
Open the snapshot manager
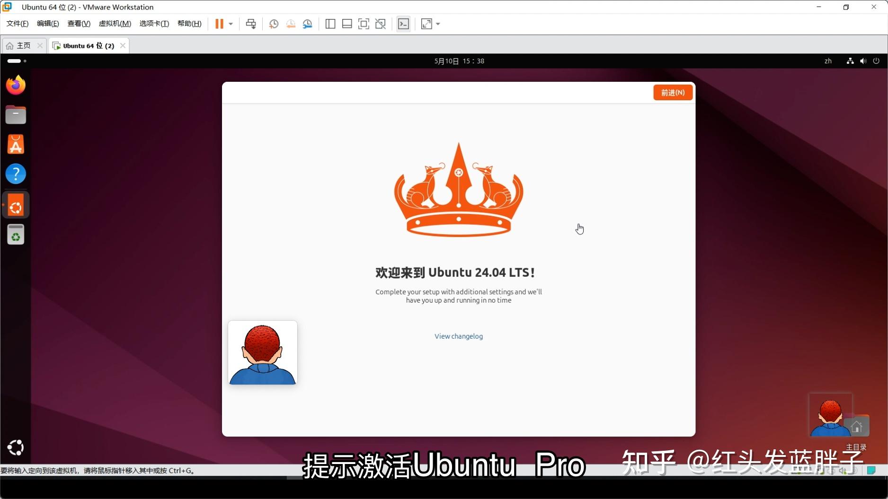(x=308, y=24)
